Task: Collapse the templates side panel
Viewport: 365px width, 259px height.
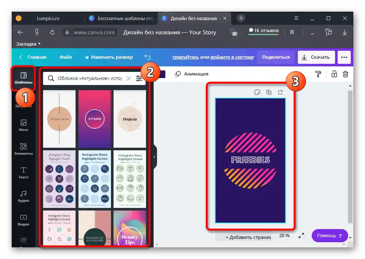Action: (154, 157)
